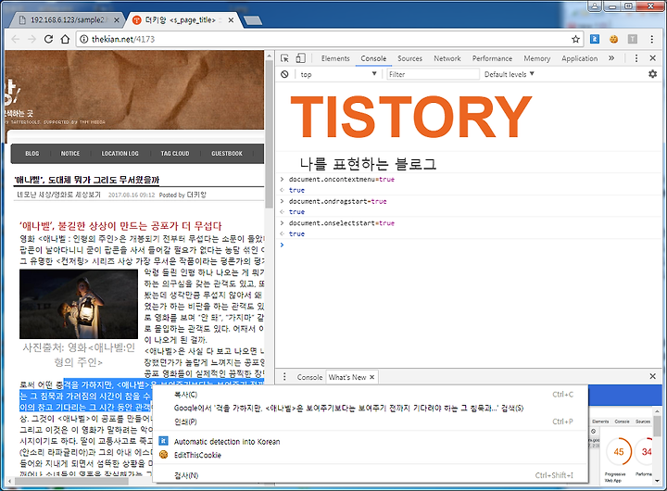Bookmark this page with the star
The image size is (667, 491).
point(575,39)
